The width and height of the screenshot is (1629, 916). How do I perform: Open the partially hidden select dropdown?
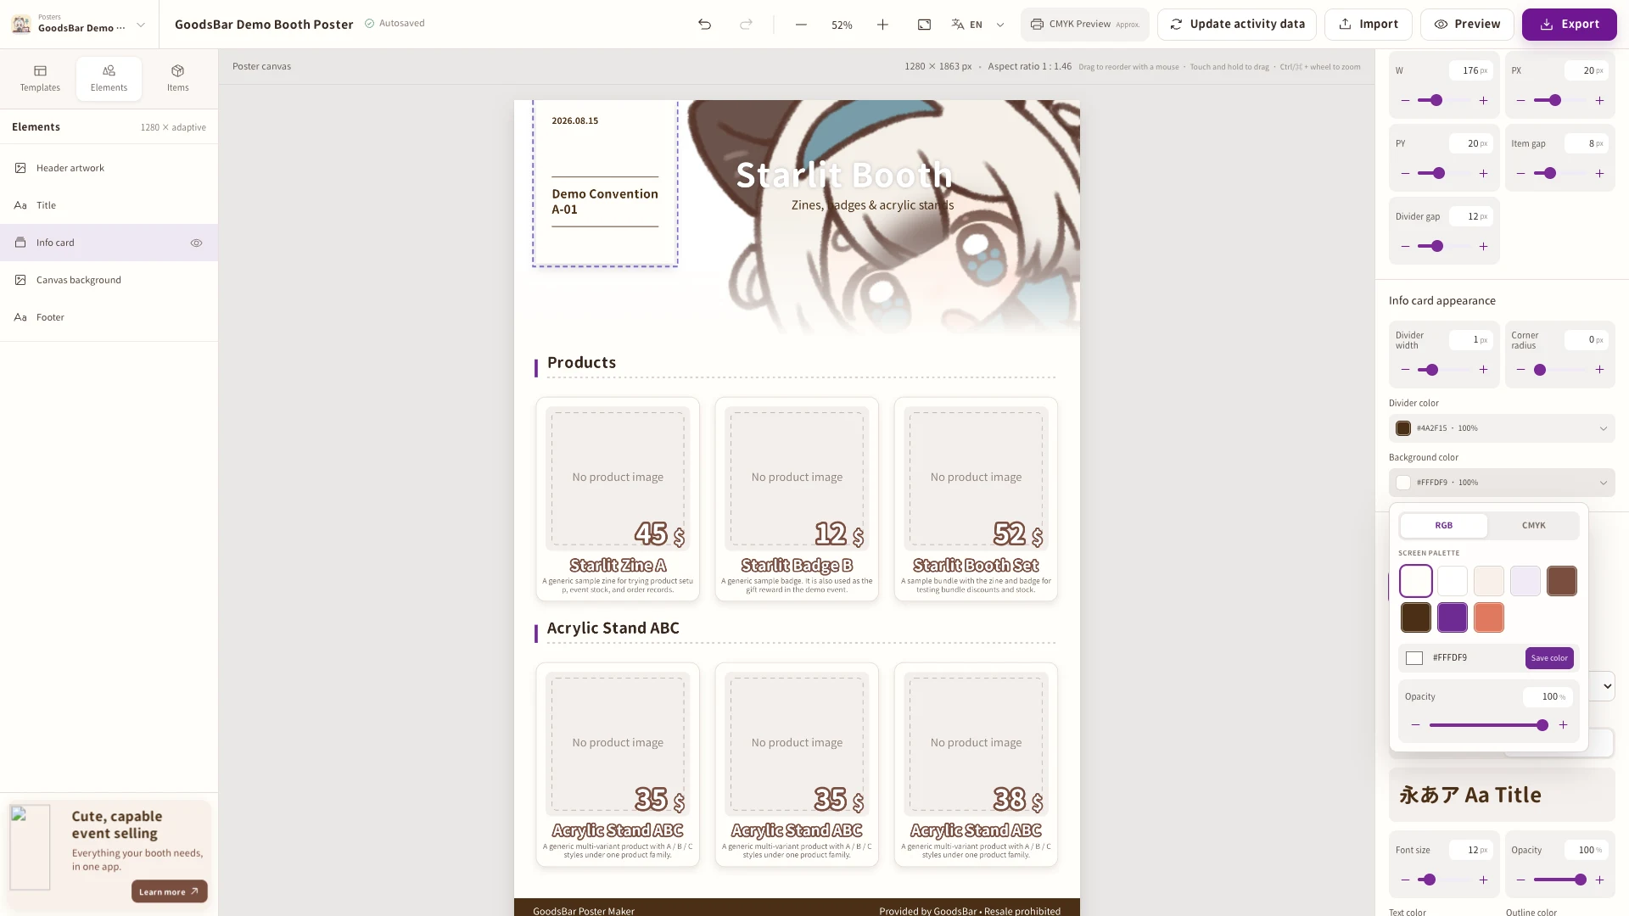(x=1603, y=686)
